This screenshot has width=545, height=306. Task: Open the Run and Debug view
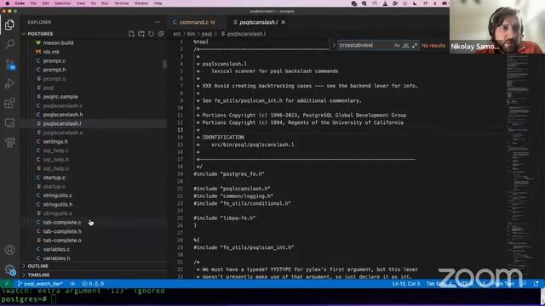click(9, 83)
